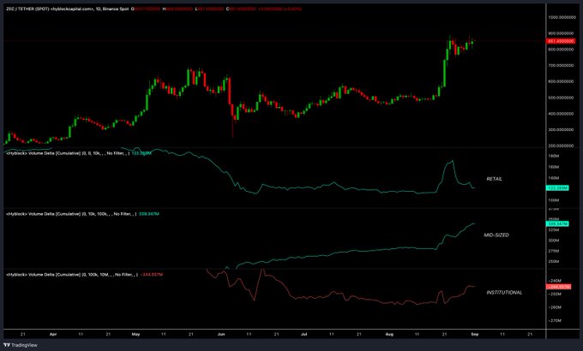Click the Jul date label on time axis
Image resolution: width=583 pixels, height=351 pixels.
point(304,334)
